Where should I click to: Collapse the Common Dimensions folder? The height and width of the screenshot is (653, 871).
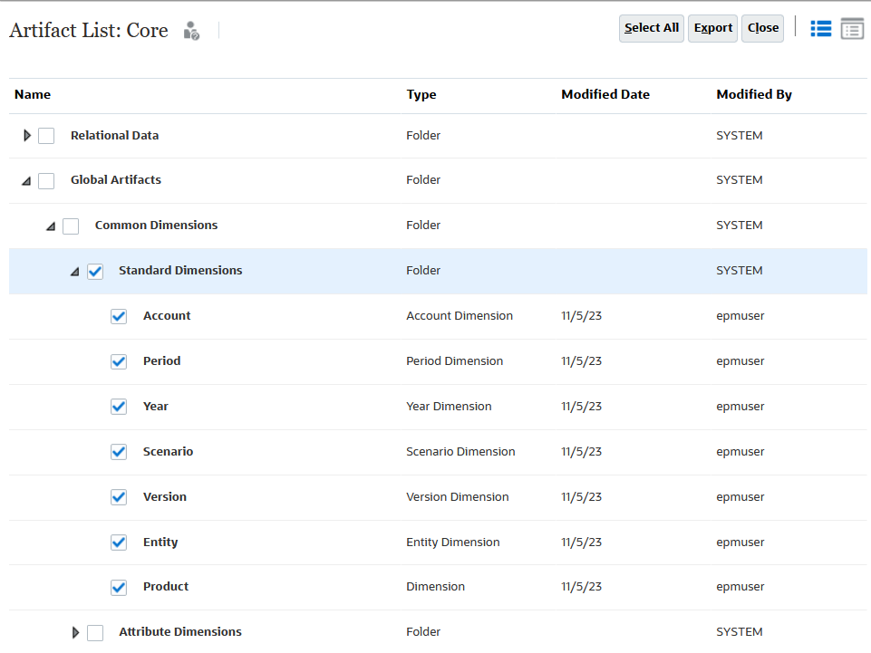pos(51,226)
